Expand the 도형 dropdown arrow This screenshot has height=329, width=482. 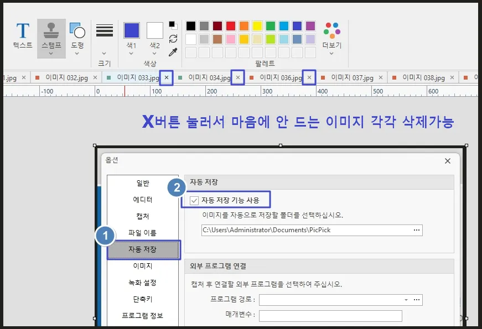[77, 54]
